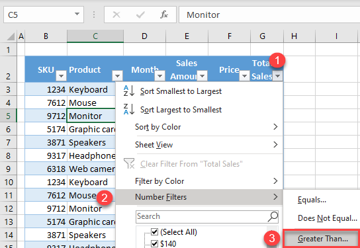Select column A header
Screen dimensions: 360x248
[x=21, y=36]
